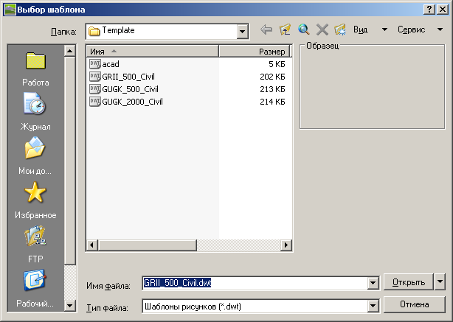Open the Работа folder shortcut
This screenshot has width=453, height=322.
click(x=35, y=69)
